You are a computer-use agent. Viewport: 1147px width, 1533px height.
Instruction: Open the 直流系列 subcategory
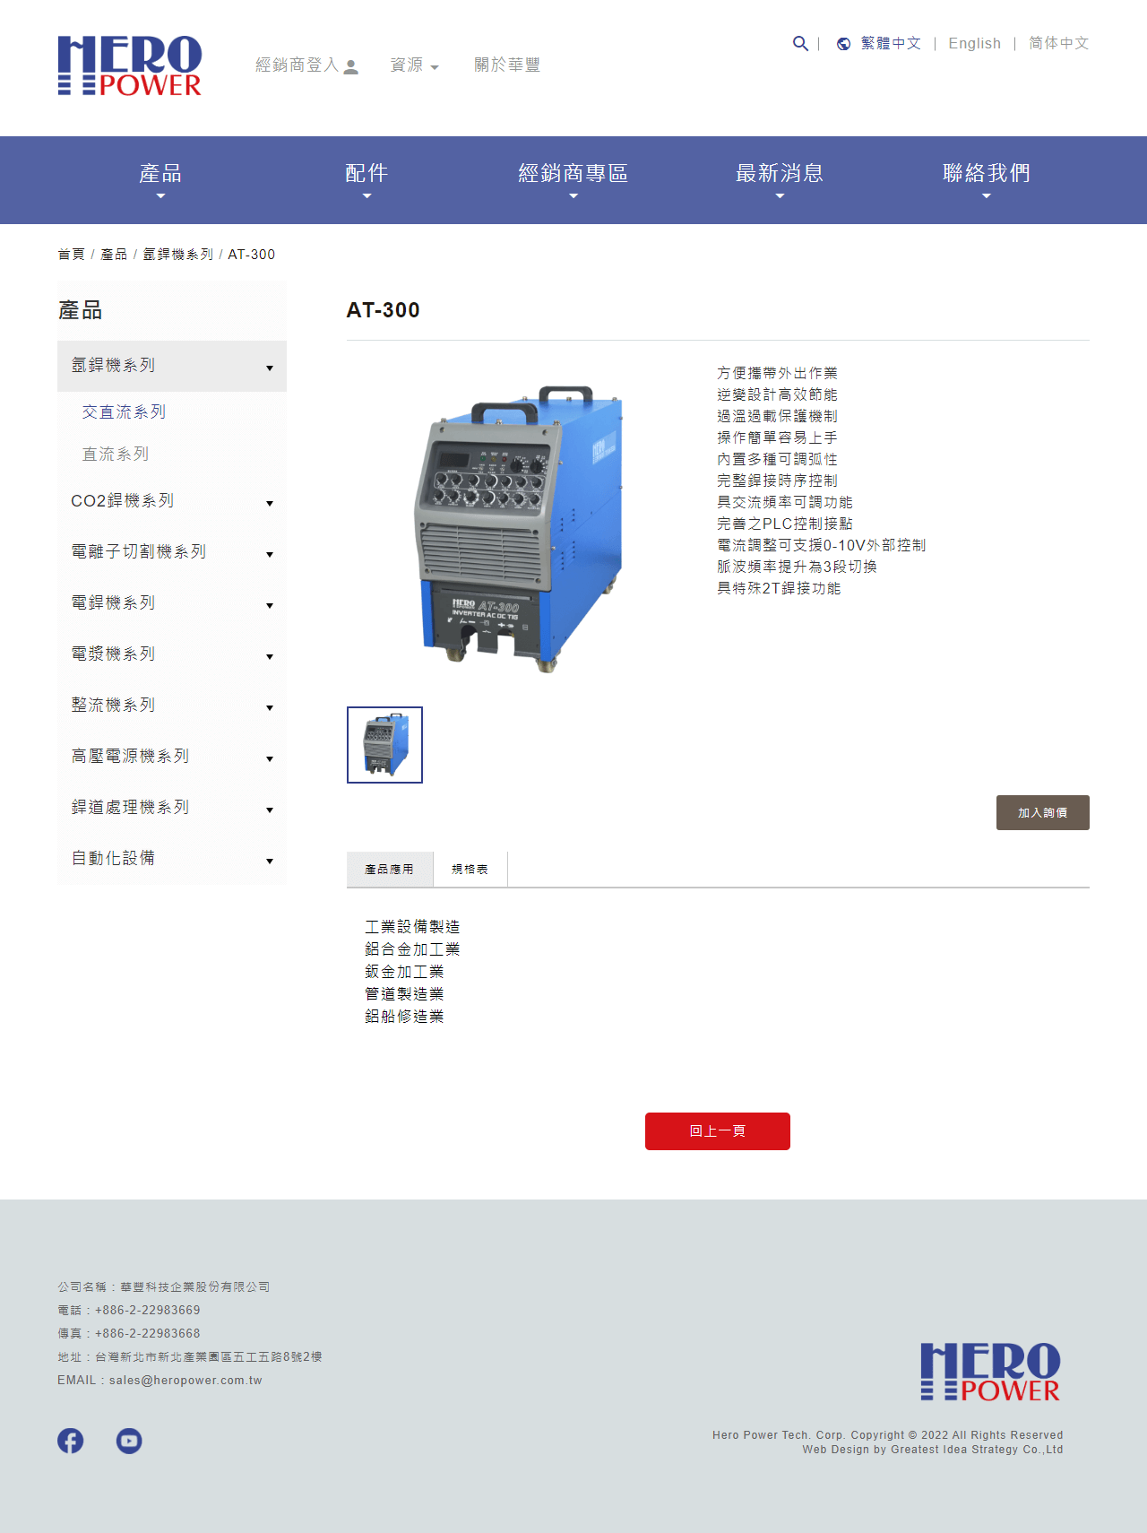pyautogui.click(x=116, y=455)
